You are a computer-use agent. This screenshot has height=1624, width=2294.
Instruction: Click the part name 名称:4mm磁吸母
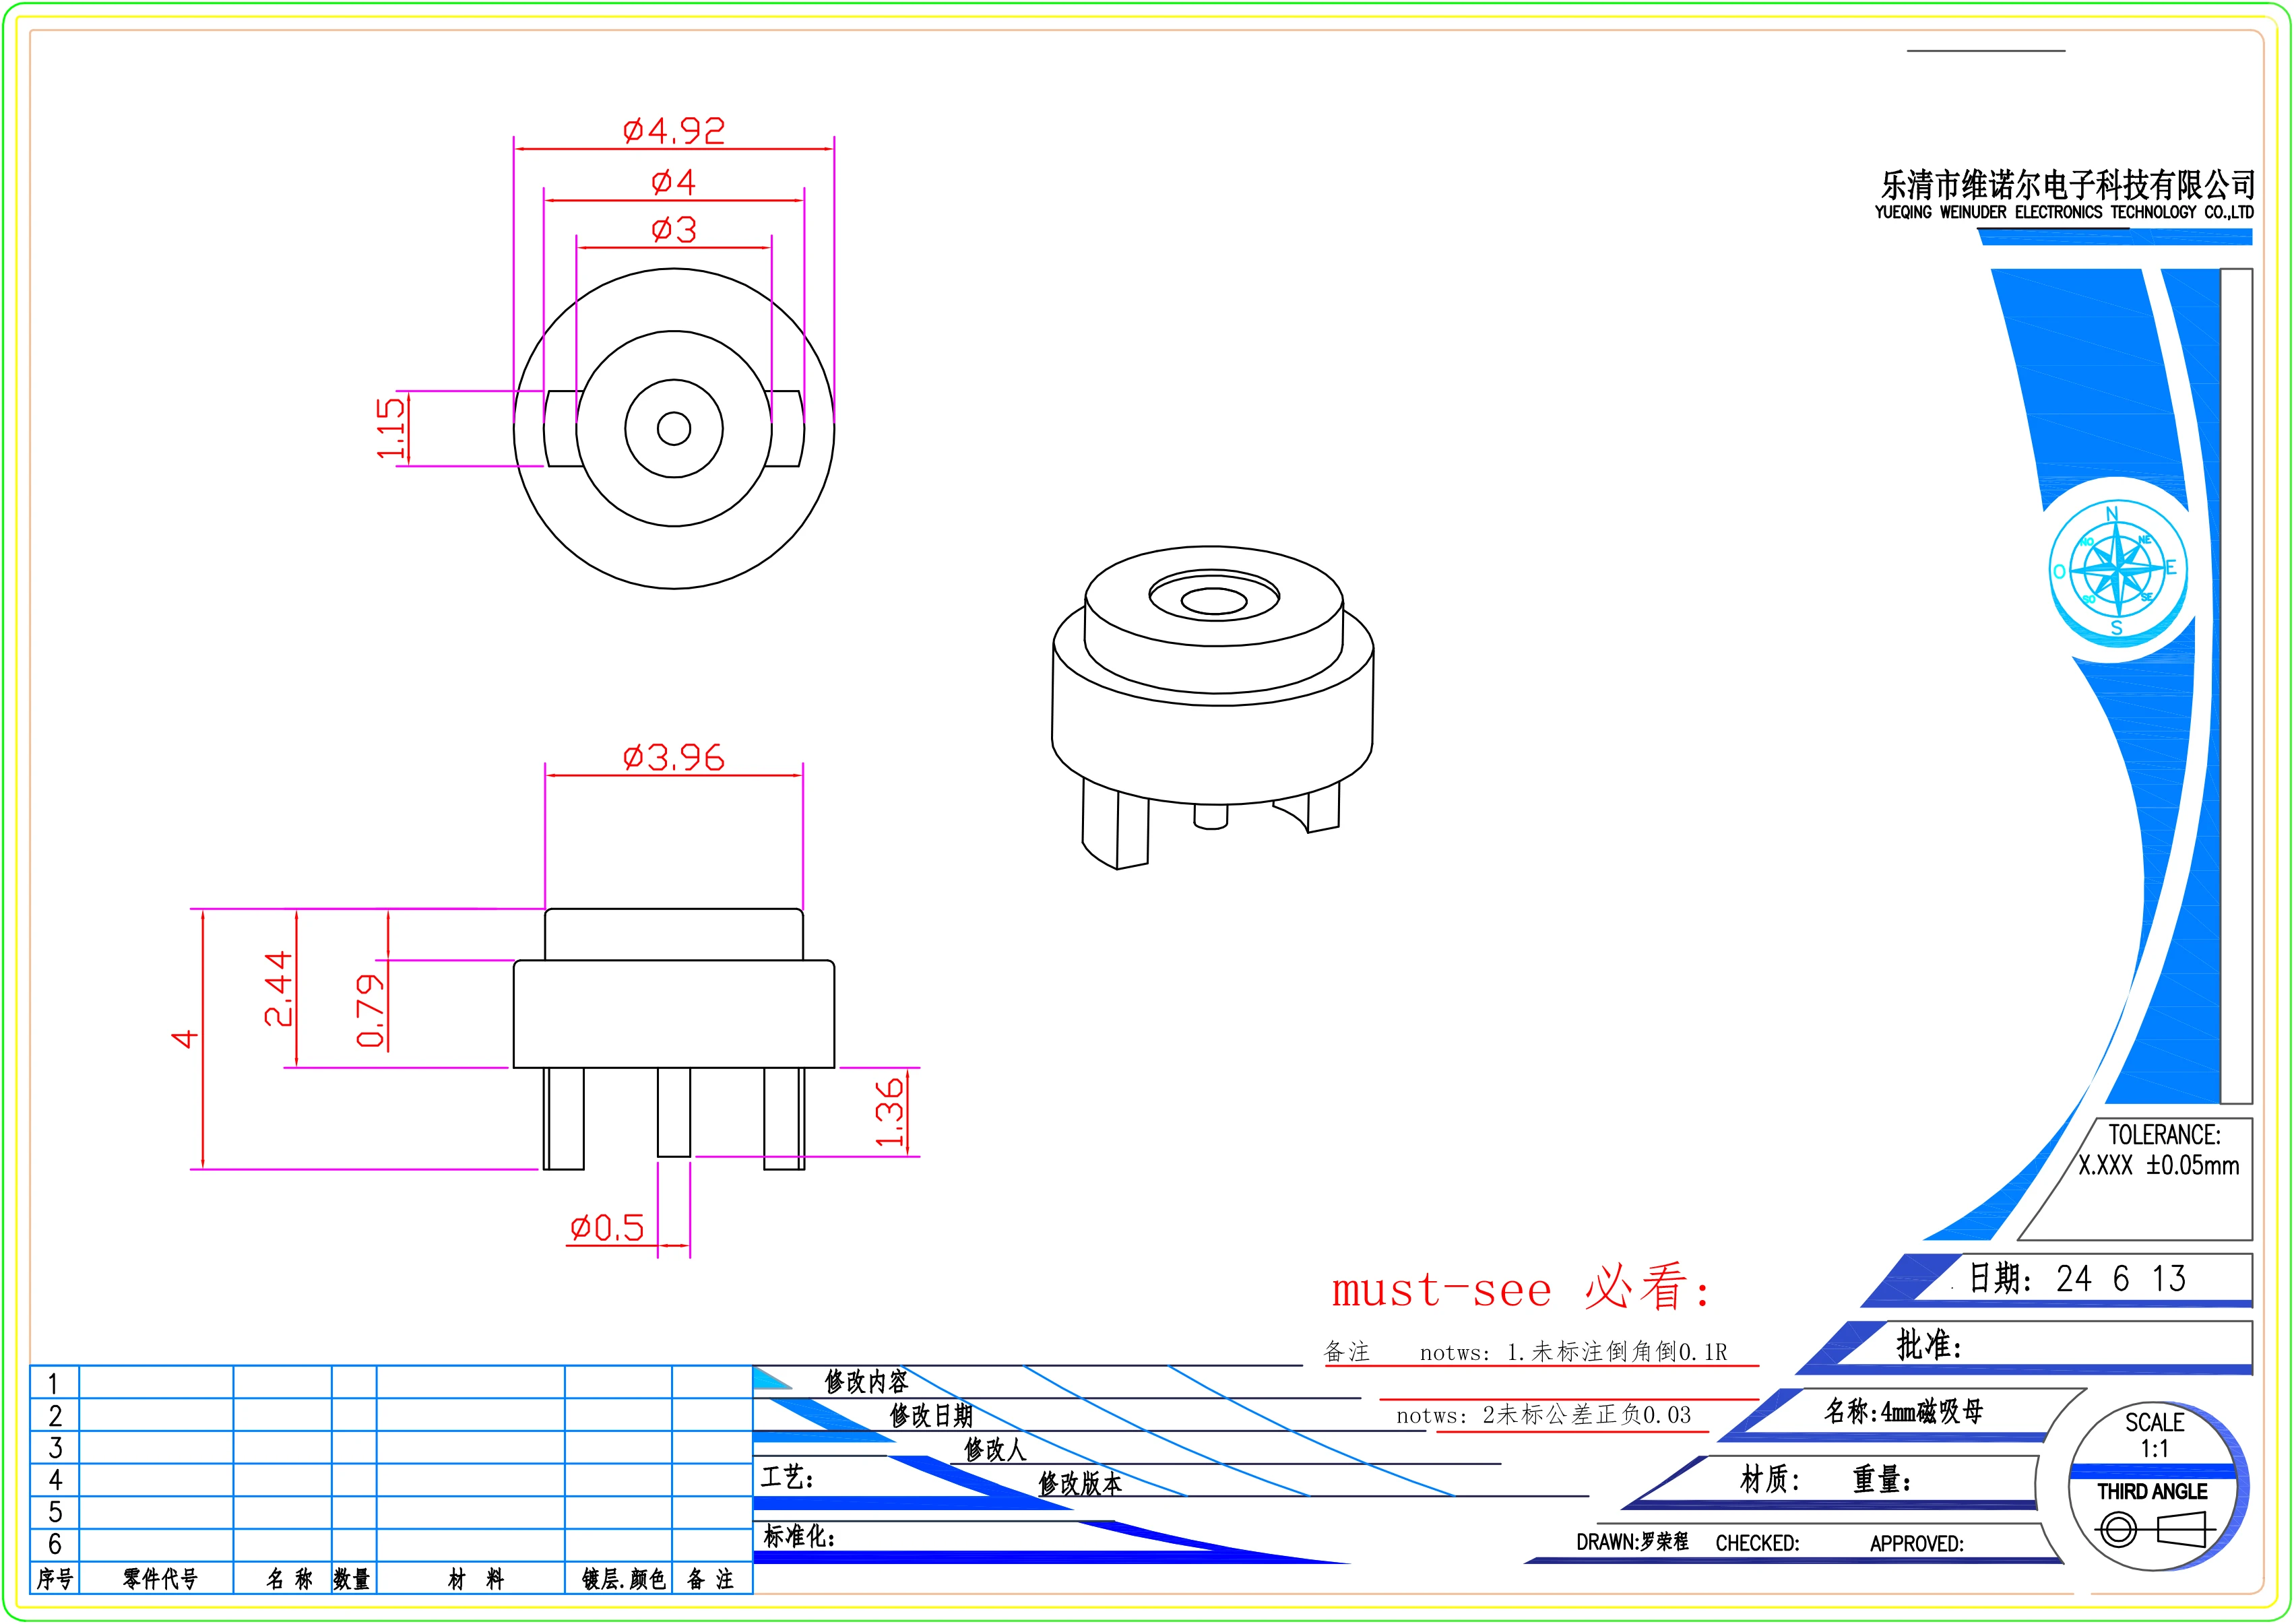click(x=1904, y=1411)
